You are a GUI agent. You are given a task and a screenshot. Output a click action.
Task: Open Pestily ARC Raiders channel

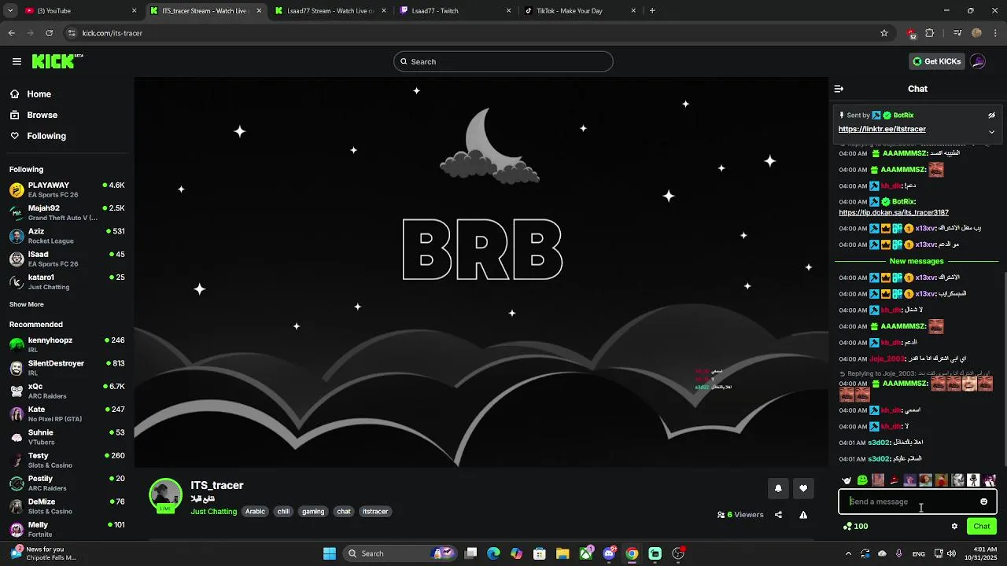(x=67, y=483)
